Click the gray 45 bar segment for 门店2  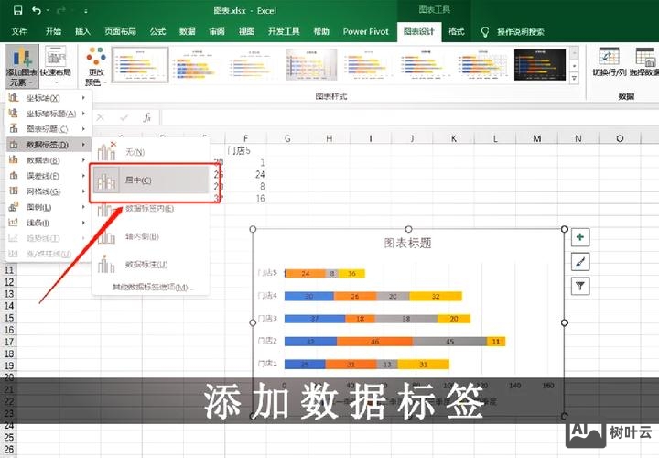449,341
